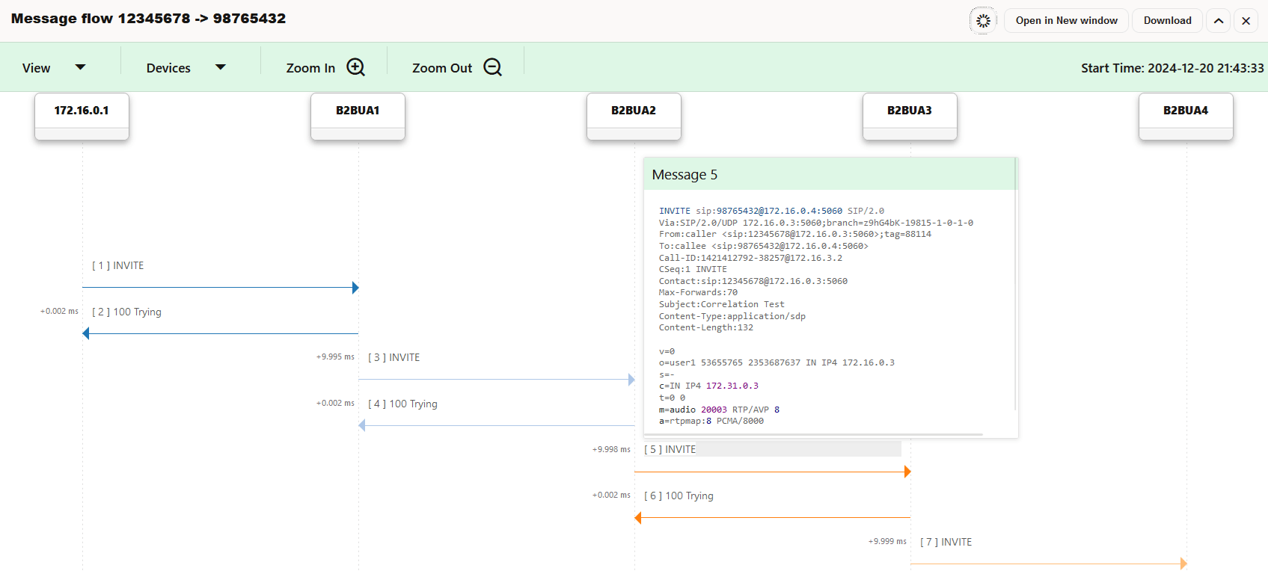Open message [ 1 ] INVITE
1268x571 pixels.
[118, 265]
